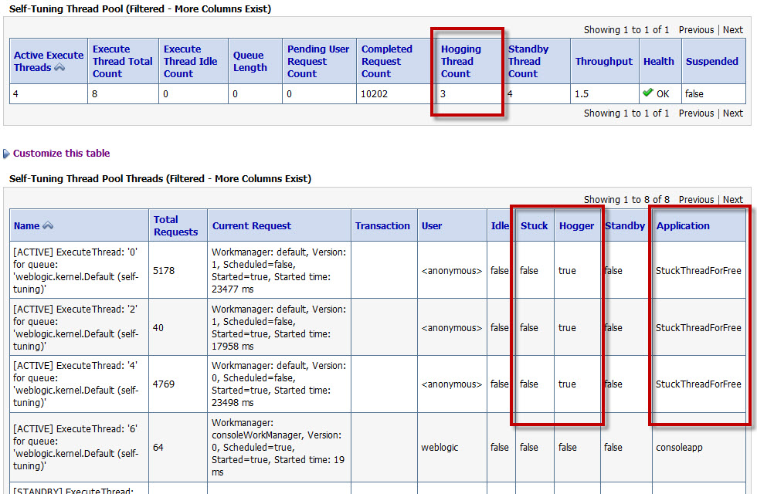This screenshot has width=757, height=494.
Task: Sort by Current Request column
Action: pos(252,225)
